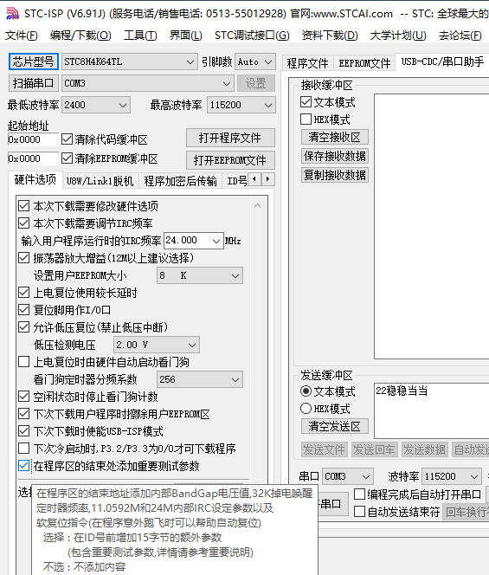489x575 pixels.
Task: Switch to the U8W/Link1脱机 tab
Action: (x=100, y=181)
